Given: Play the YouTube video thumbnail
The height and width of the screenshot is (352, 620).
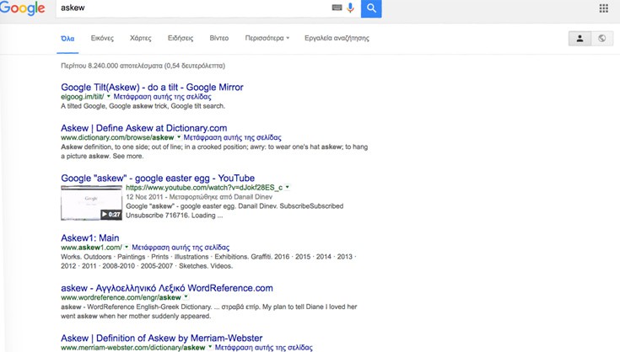Looking at the screenshot, I should point(91,202).
